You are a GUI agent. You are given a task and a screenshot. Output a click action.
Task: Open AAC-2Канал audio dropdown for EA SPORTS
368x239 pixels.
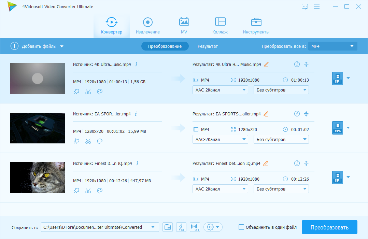pyautogui.click(x=220, y=139)
